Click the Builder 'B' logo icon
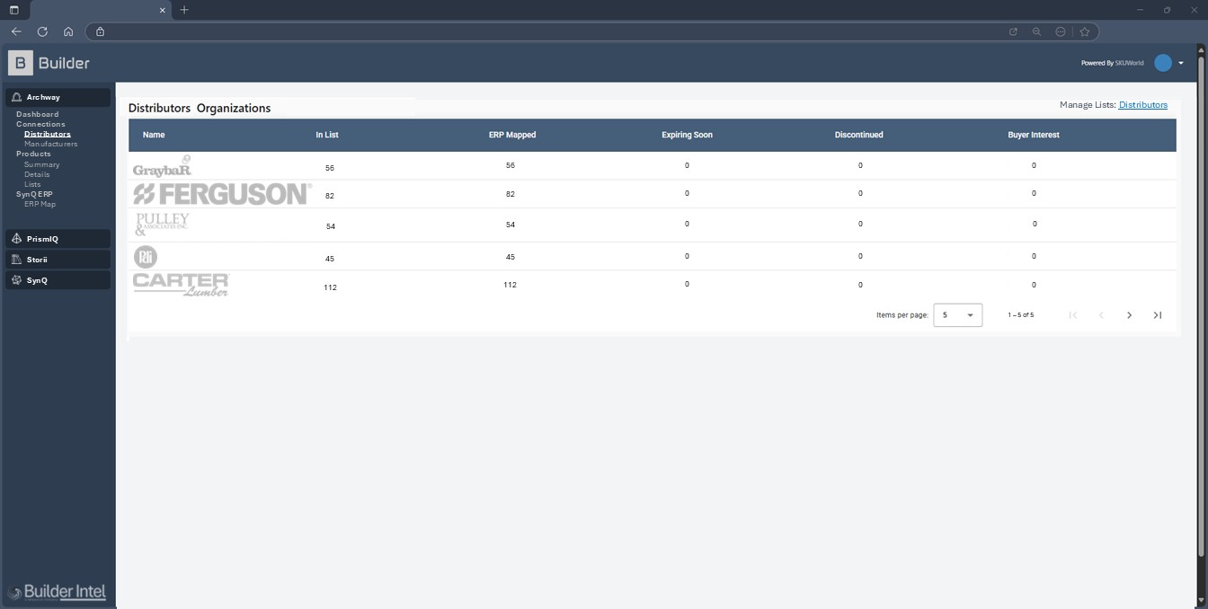This screenshot has width=1208, height=609. [x=20, y=63]
